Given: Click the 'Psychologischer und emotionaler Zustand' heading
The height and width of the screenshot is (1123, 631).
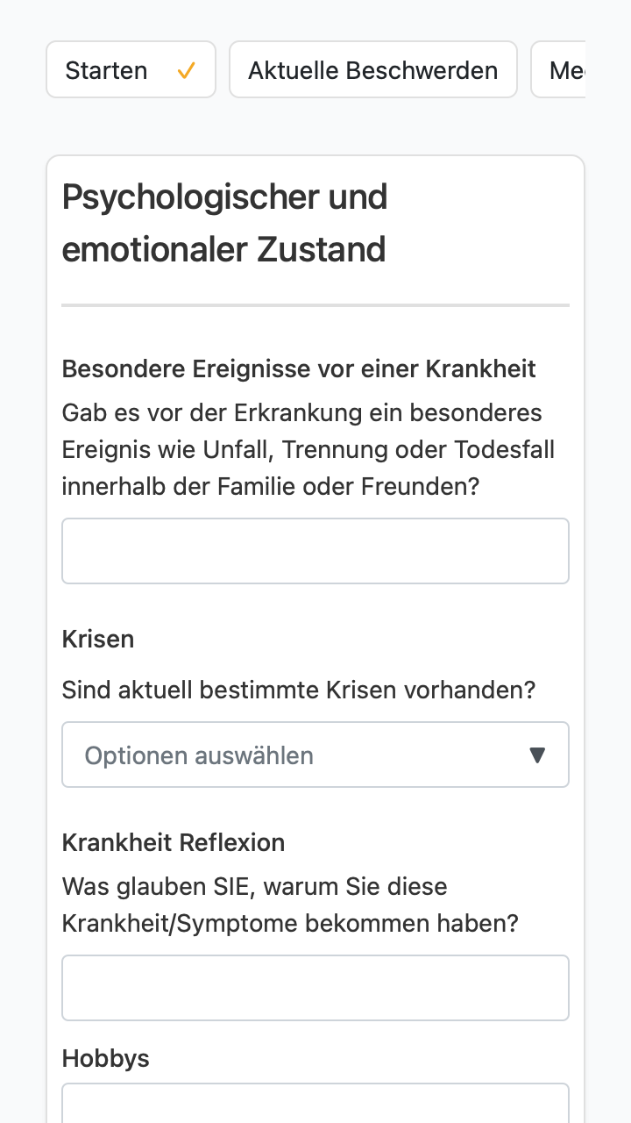Looking at the screenshot, I should coord(224,223).
